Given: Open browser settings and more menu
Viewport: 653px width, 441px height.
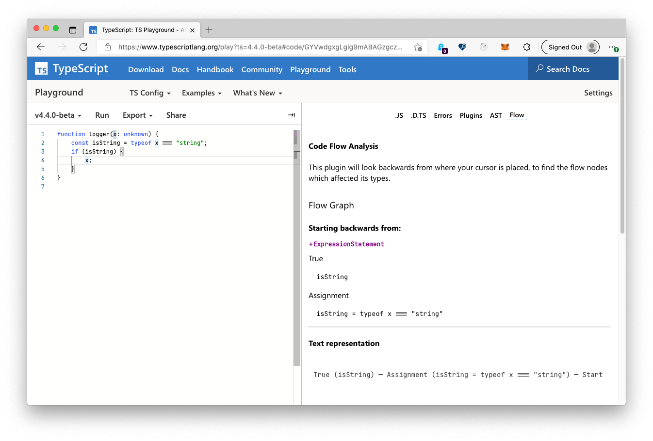Looking at the screenshot, I should (613, 47).
